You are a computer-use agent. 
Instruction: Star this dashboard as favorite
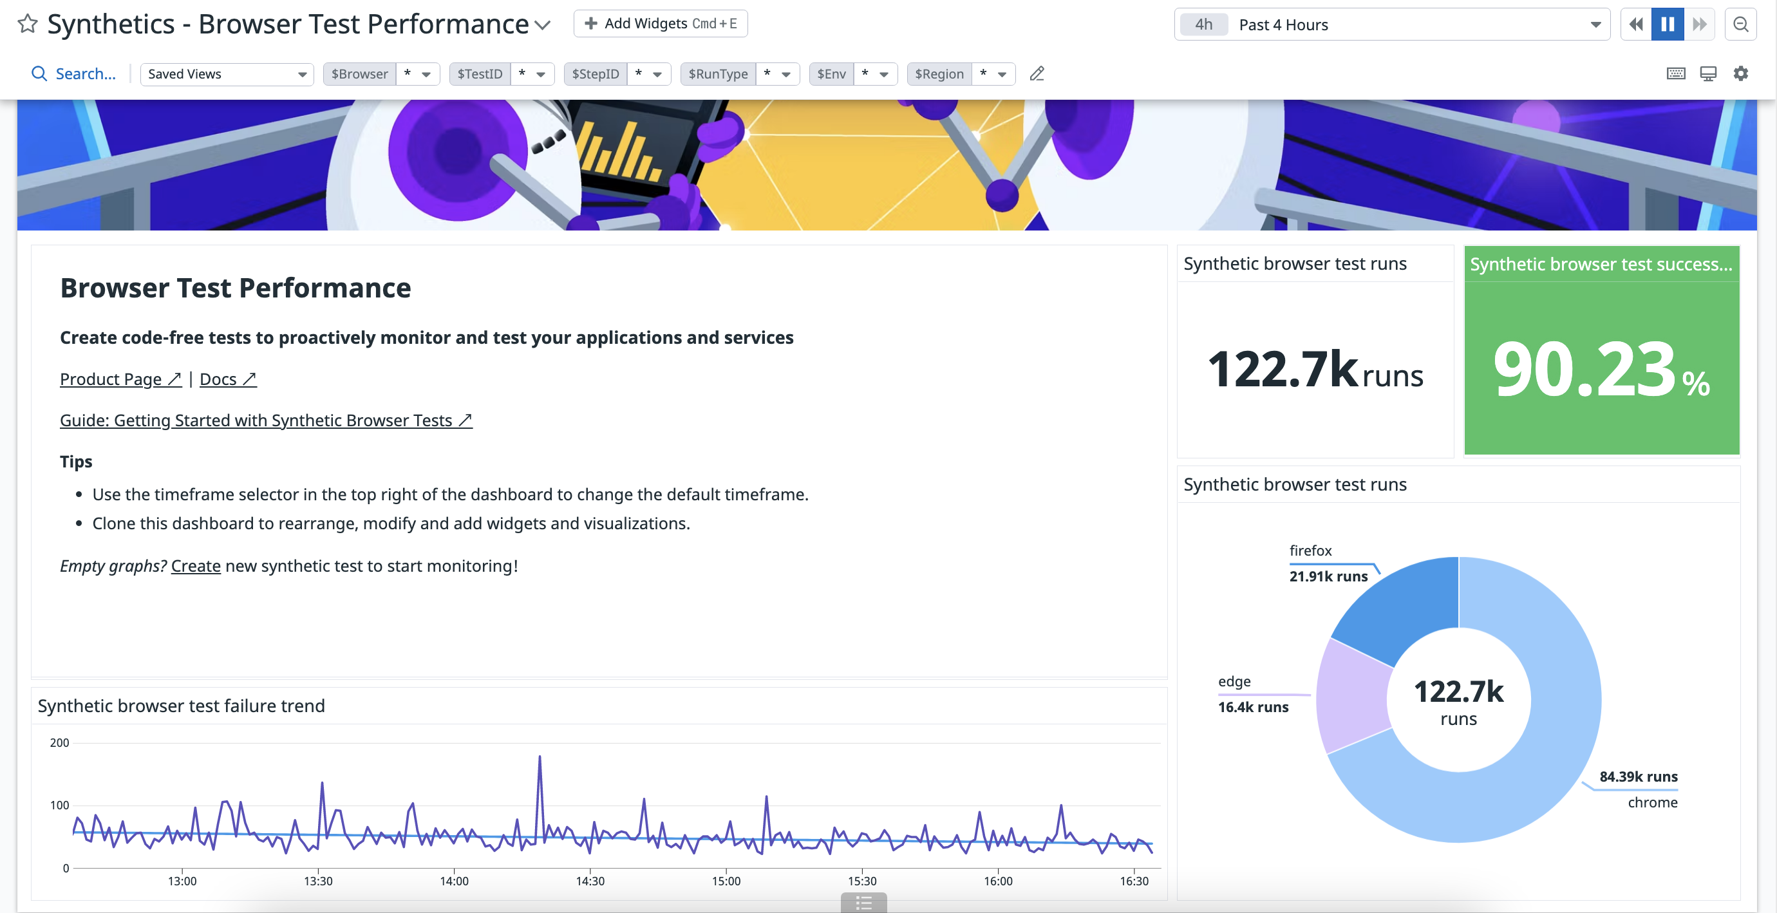click(28, 24)
